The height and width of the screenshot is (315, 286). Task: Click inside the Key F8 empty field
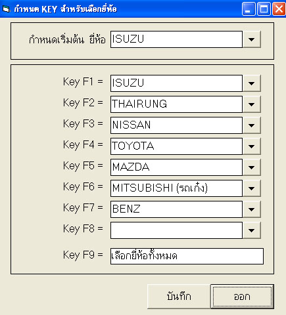pyautogui.click(x=176, y=230)
